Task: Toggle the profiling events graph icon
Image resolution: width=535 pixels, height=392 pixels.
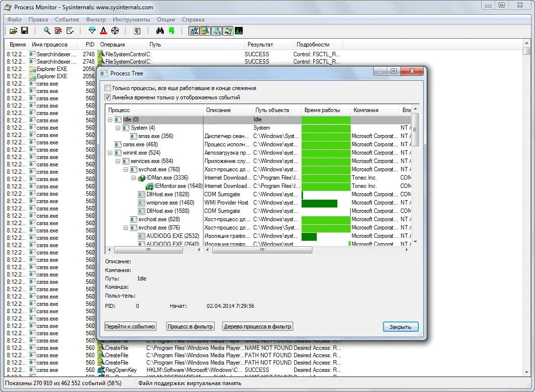Action: point(239,31)
